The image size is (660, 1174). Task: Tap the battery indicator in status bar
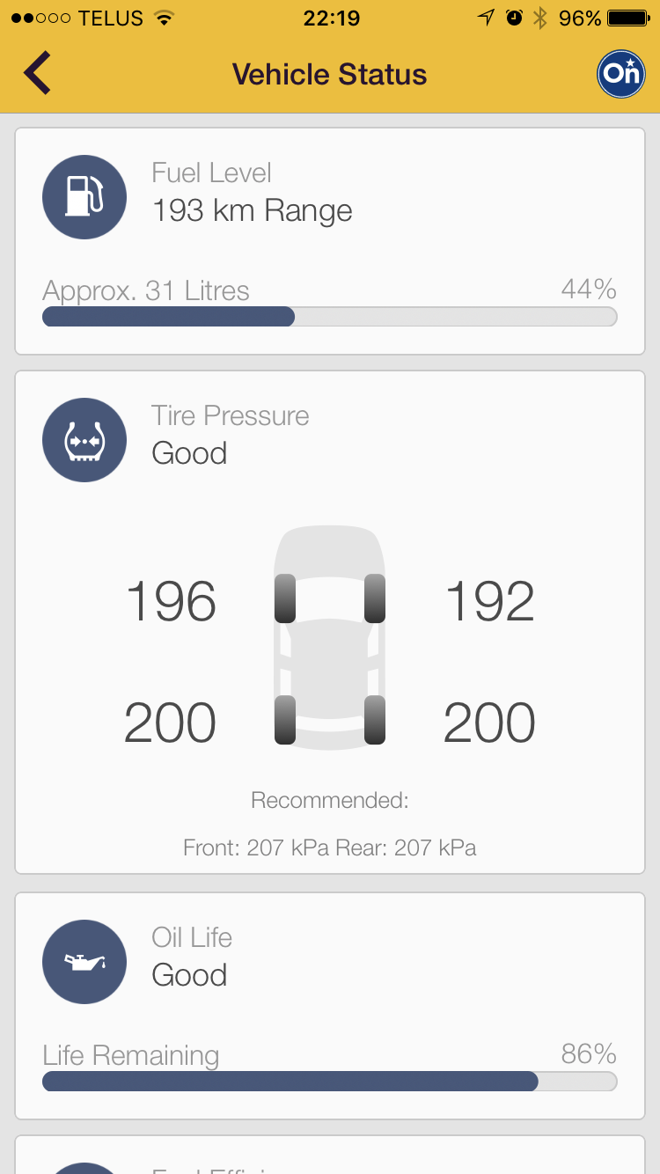click(628, 18)
